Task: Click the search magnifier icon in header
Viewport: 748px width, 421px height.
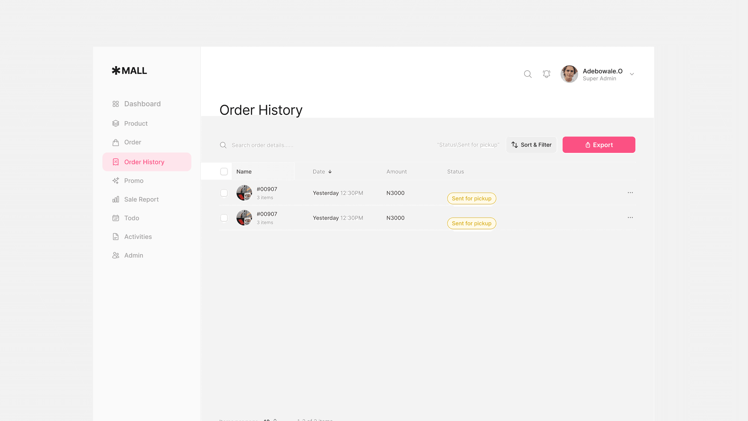Action: click(x=527, y=74)
